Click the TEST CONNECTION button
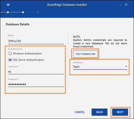Screen dimensions: 134x119 point(85,54)
